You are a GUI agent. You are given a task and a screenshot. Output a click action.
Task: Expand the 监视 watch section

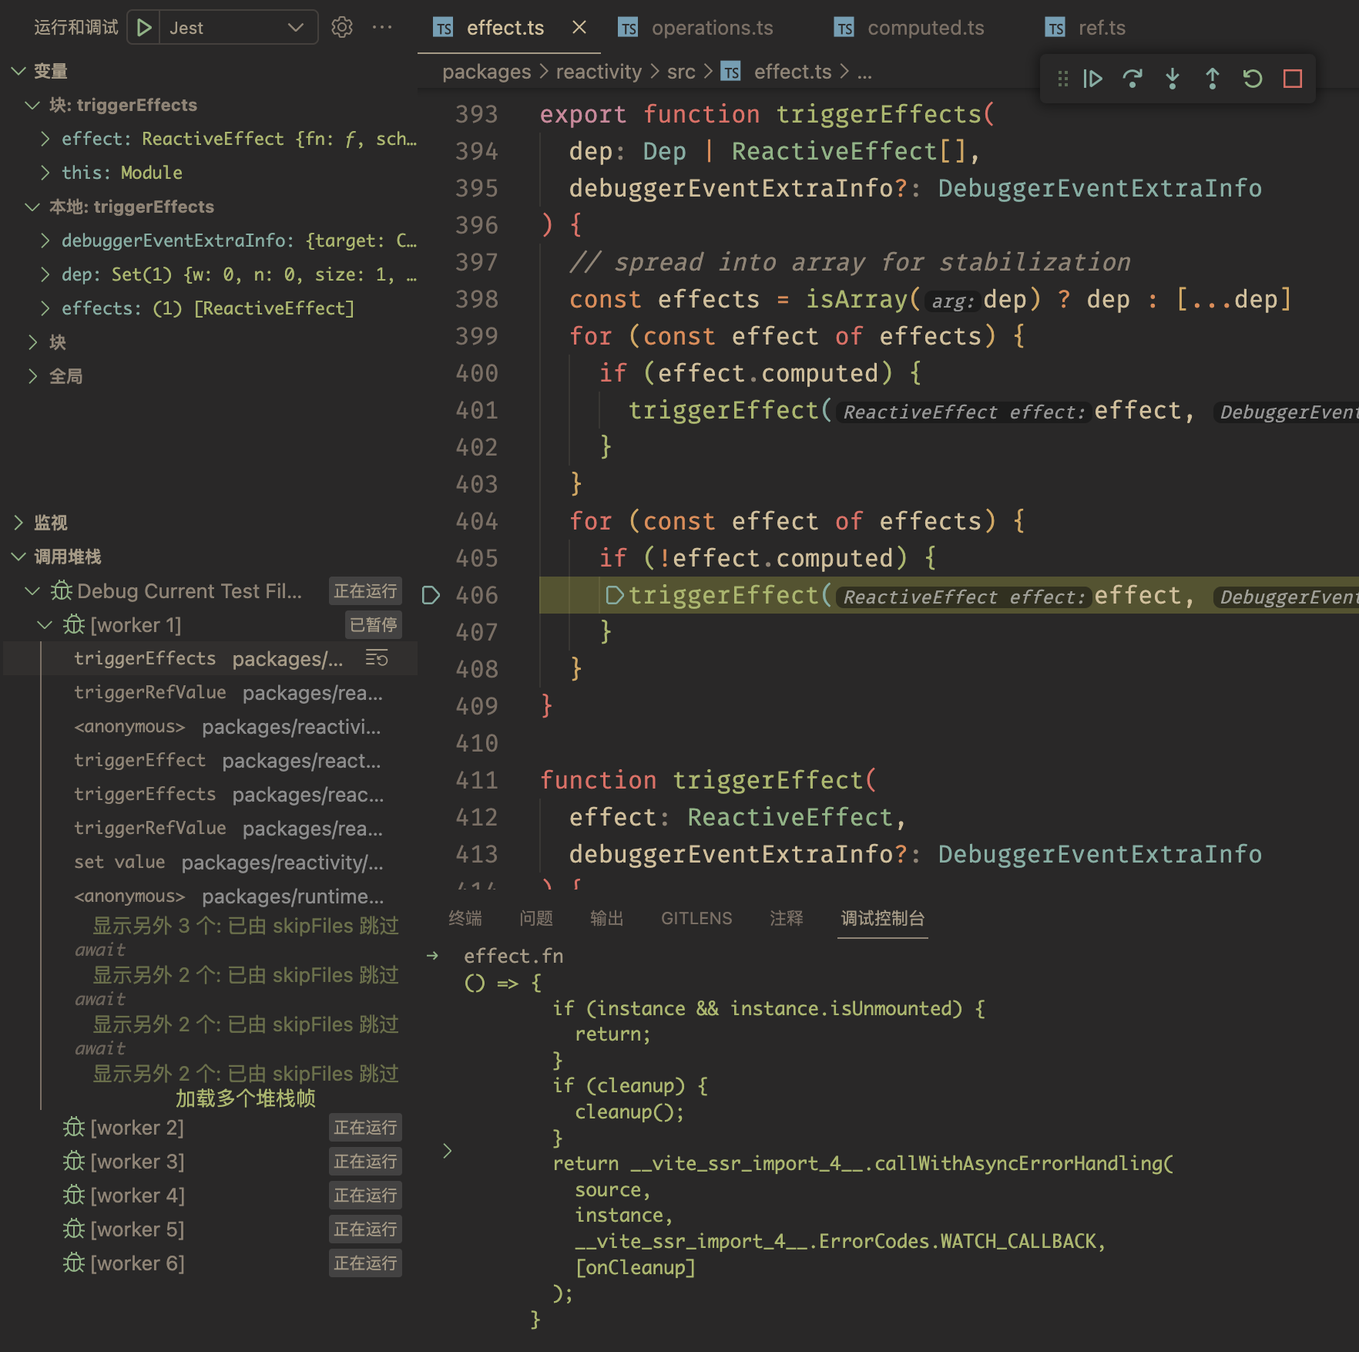pyautogui.click(x=19, y=523)
